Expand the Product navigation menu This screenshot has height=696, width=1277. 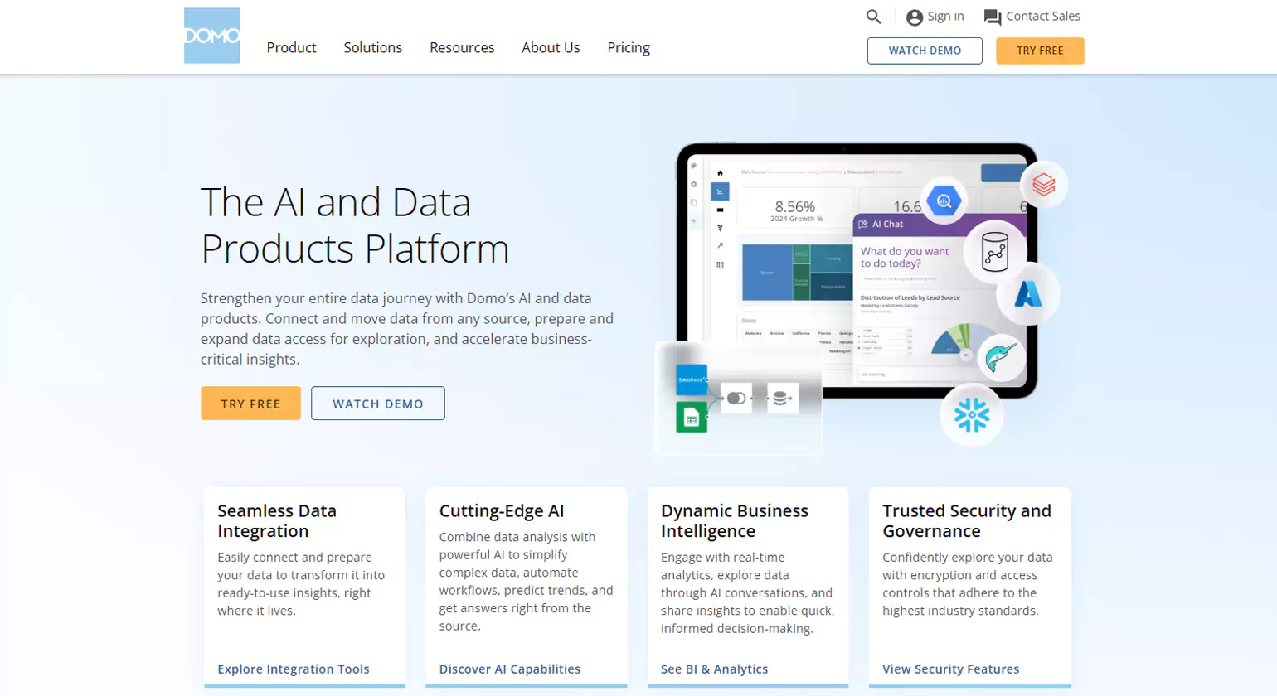point(291,48)
